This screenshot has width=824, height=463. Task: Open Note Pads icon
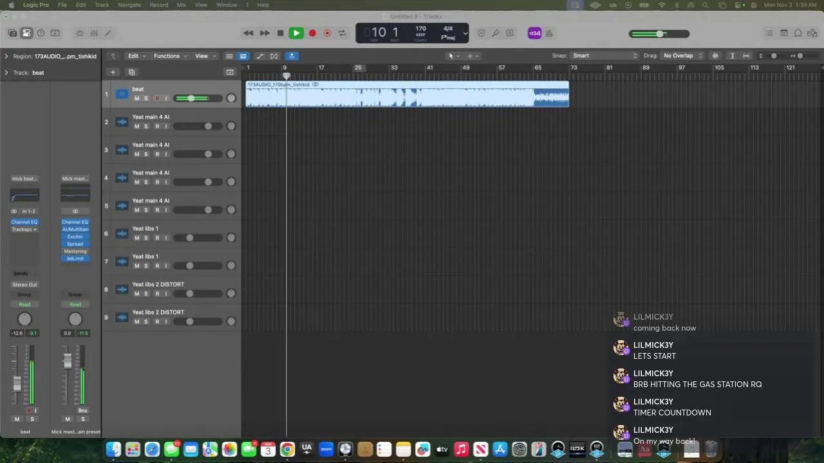point(784,33)
